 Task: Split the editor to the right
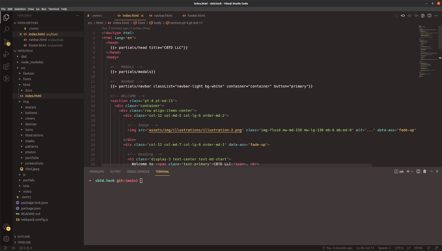pos(429,16)
